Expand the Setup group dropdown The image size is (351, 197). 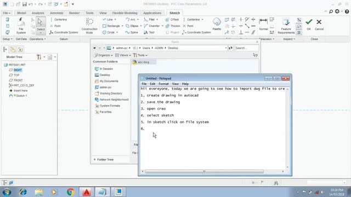tap(7, 39)
